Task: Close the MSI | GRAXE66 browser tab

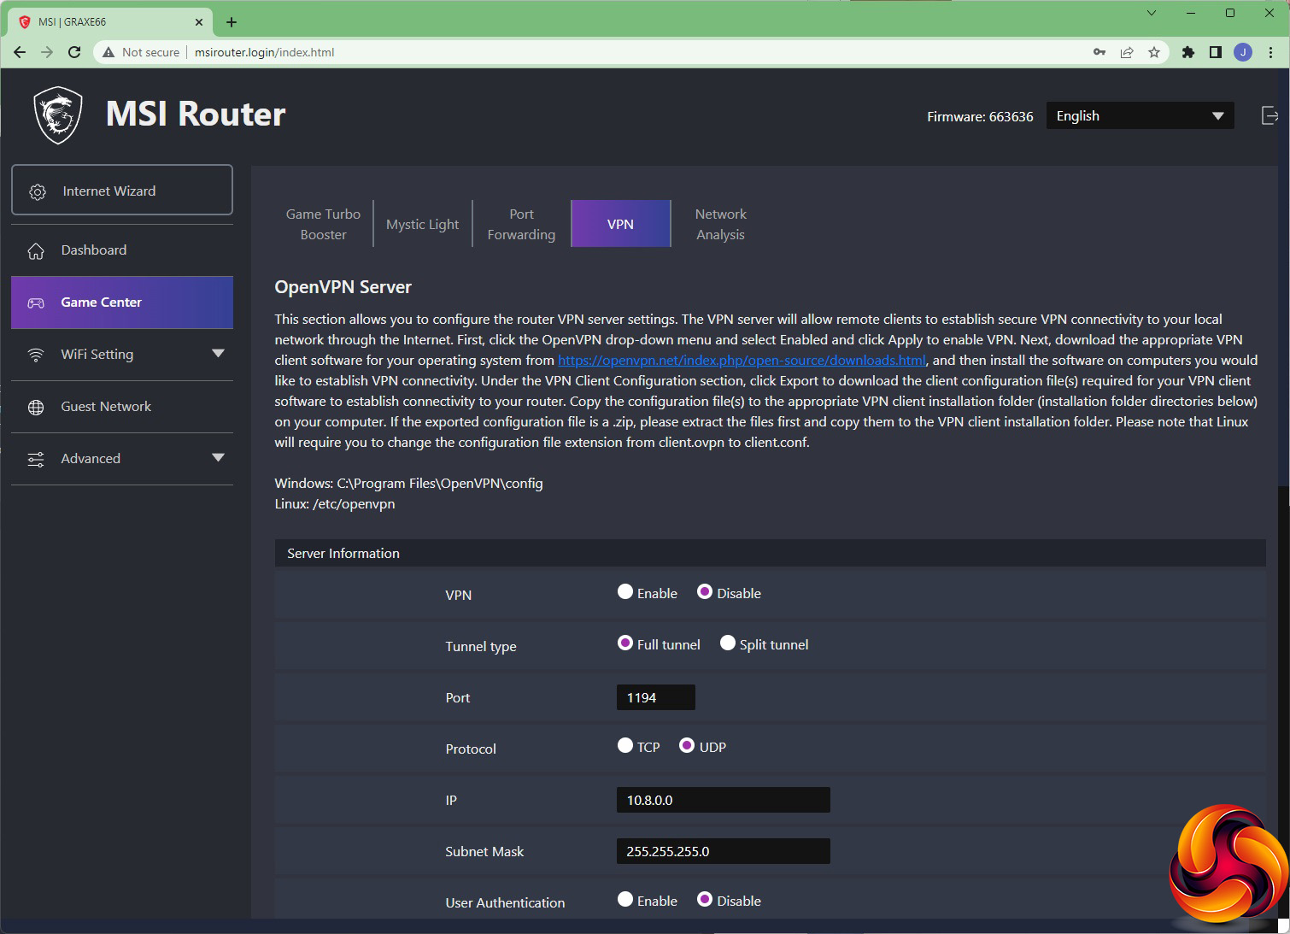Action: (199, 22)
